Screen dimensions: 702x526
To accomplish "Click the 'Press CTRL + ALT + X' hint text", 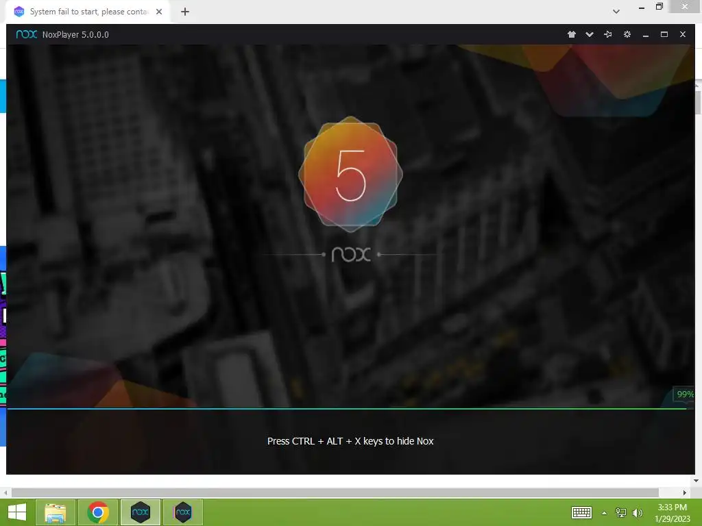I will point(350,441).
